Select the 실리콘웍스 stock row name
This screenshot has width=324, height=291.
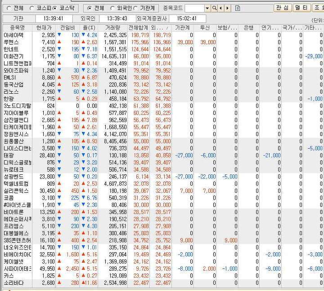pyautogui.click(x=16, y=191)
